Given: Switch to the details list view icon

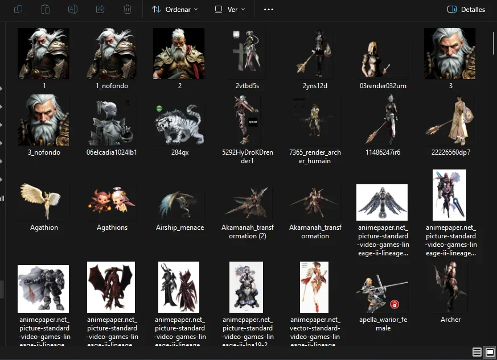Looking at the screenshot, I should click(477, 352).
